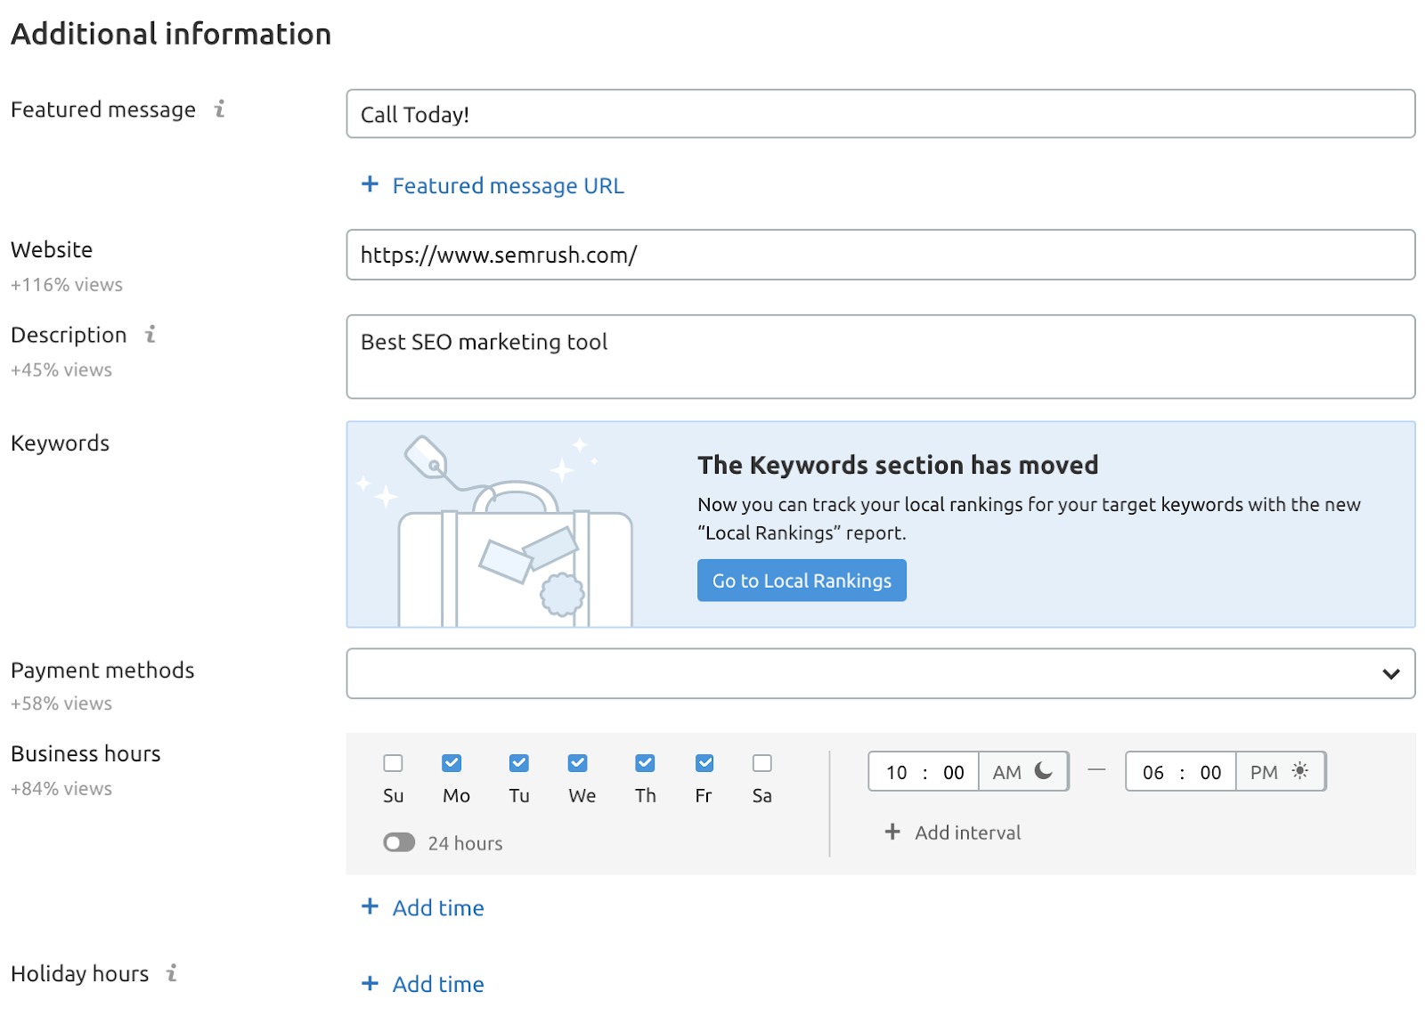The width and height of the screenshot is (1425, 1024).
Task: Click the +84% views text
Action: tap(61, 789)
